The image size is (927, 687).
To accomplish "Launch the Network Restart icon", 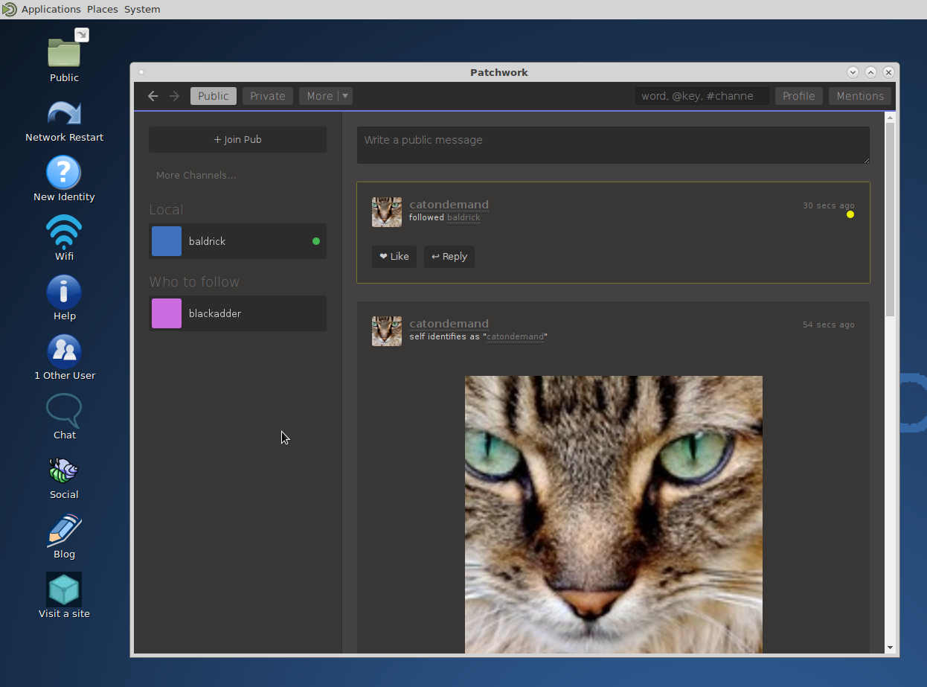I will click(x=64, y=112).
